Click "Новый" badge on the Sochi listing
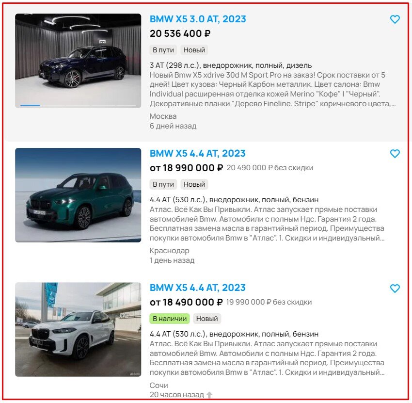The width and height of the screenshot is (412, 403). click(207, 319)
